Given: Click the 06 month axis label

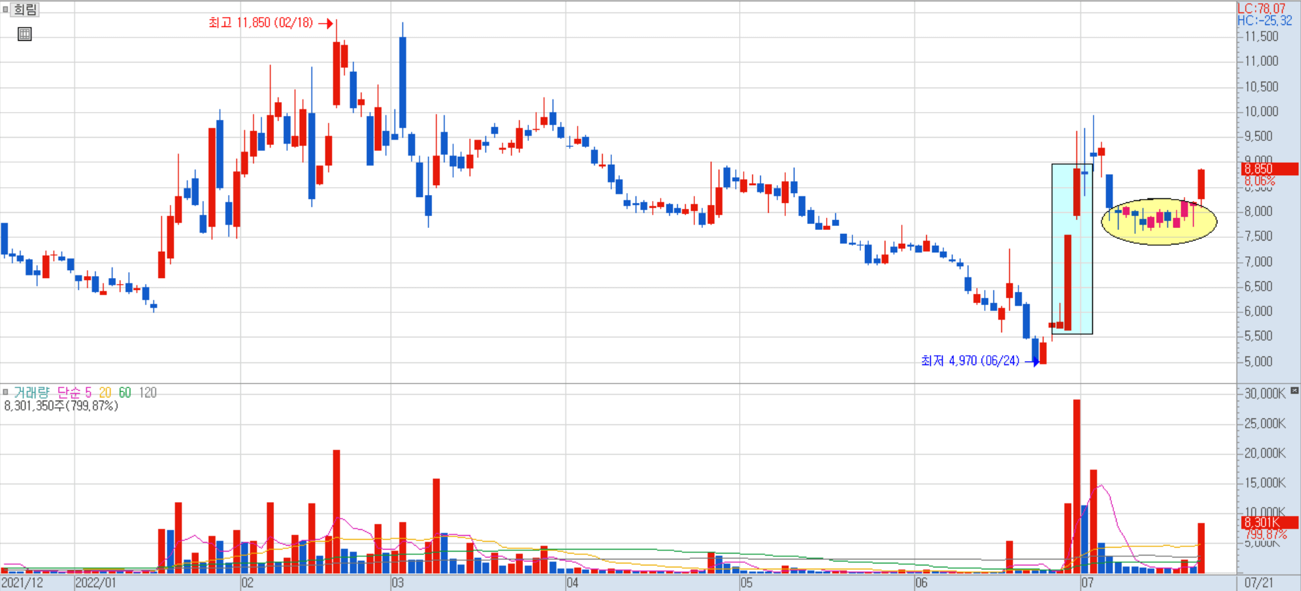Looking at the screenshot, I should click(x=921, y=583).
